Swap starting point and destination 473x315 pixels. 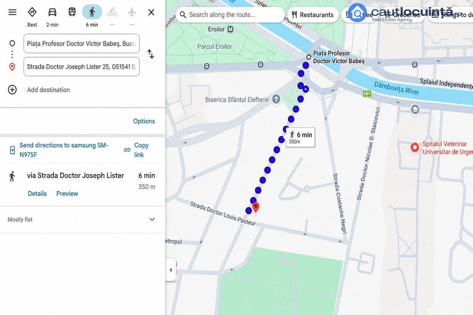(x=150, y=54)
